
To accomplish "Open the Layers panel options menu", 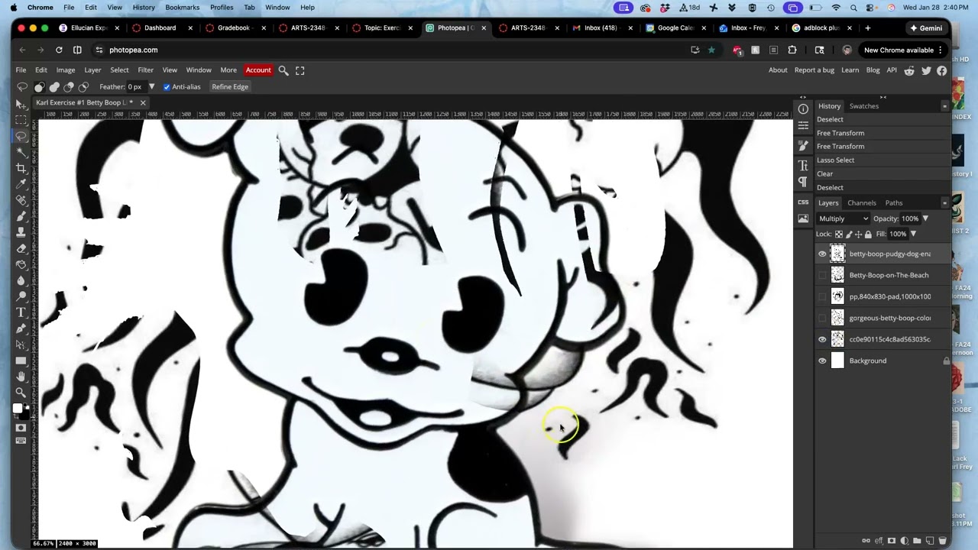I will (944, 203).
